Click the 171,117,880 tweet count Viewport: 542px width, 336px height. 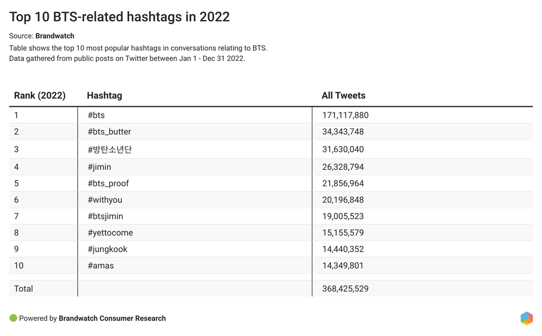pyautogui.click(x=345, y=115)
